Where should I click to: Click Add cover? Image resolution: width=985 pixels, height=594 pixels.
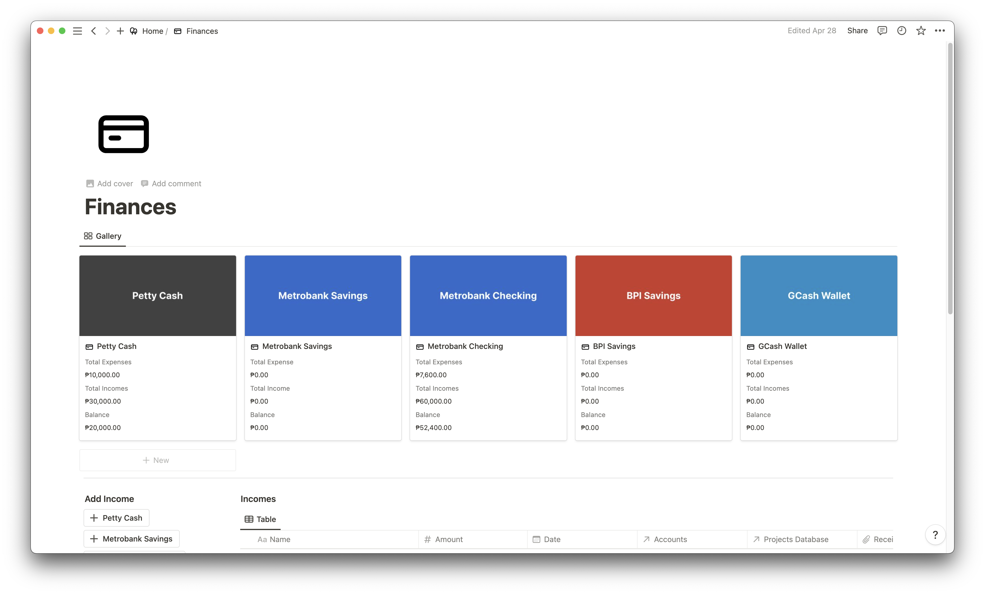pos(110,184)
